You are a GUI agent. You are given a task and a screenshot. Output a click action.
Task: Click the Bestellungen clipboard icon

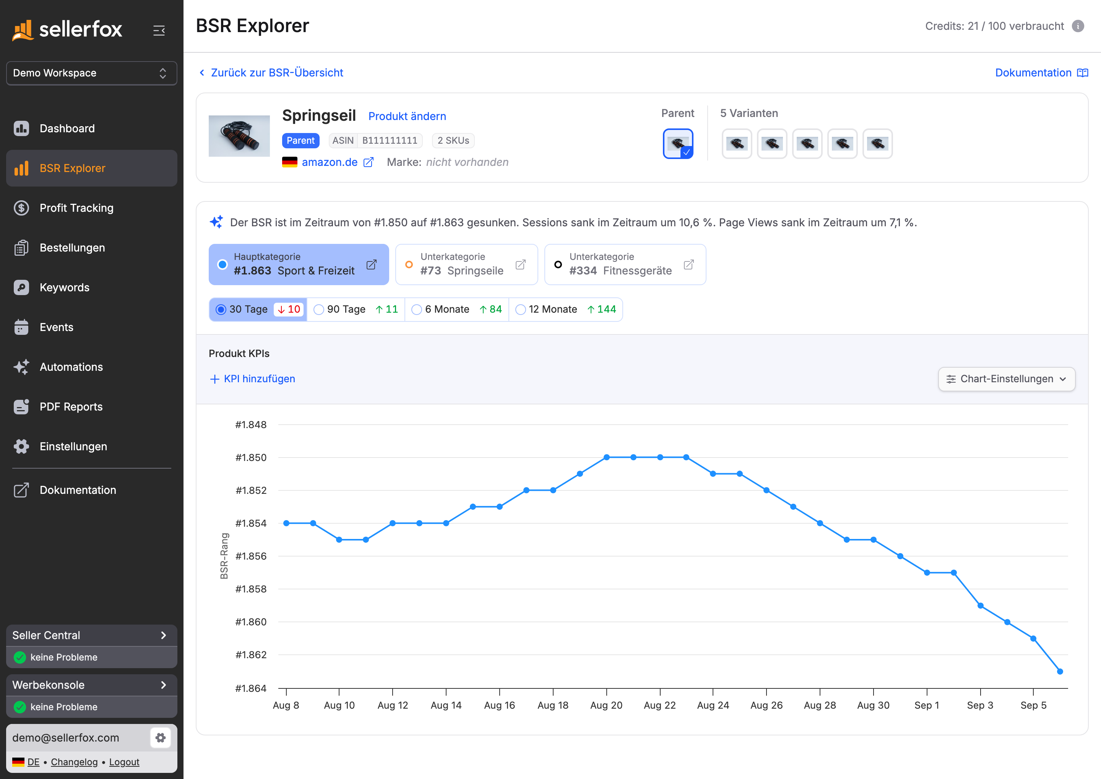click(21, 248)
